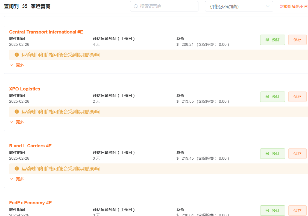Book the Central Transport International quote

(272, 40)
